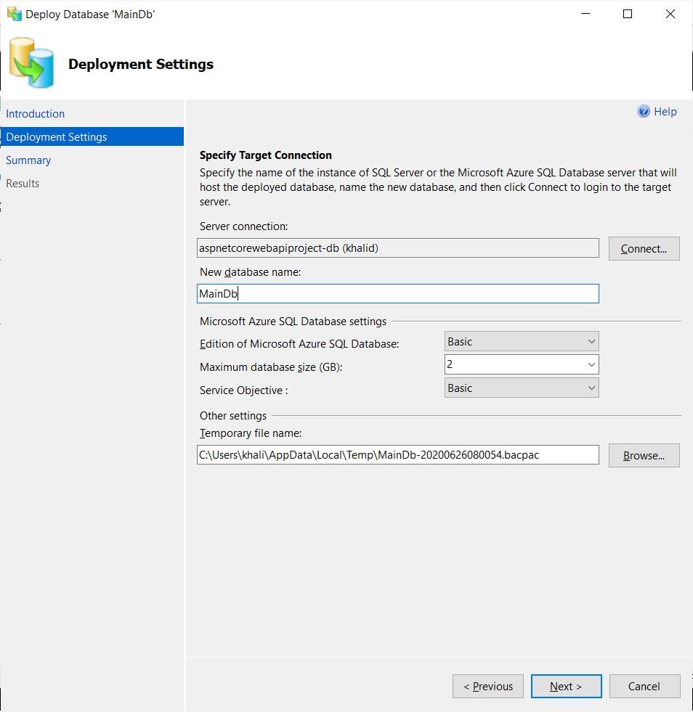Image resolution: width=693 pixels, height=712 pixels.
Task: Open the Edition of Azure SQL Database dropdown
Action: pos(522,341)
